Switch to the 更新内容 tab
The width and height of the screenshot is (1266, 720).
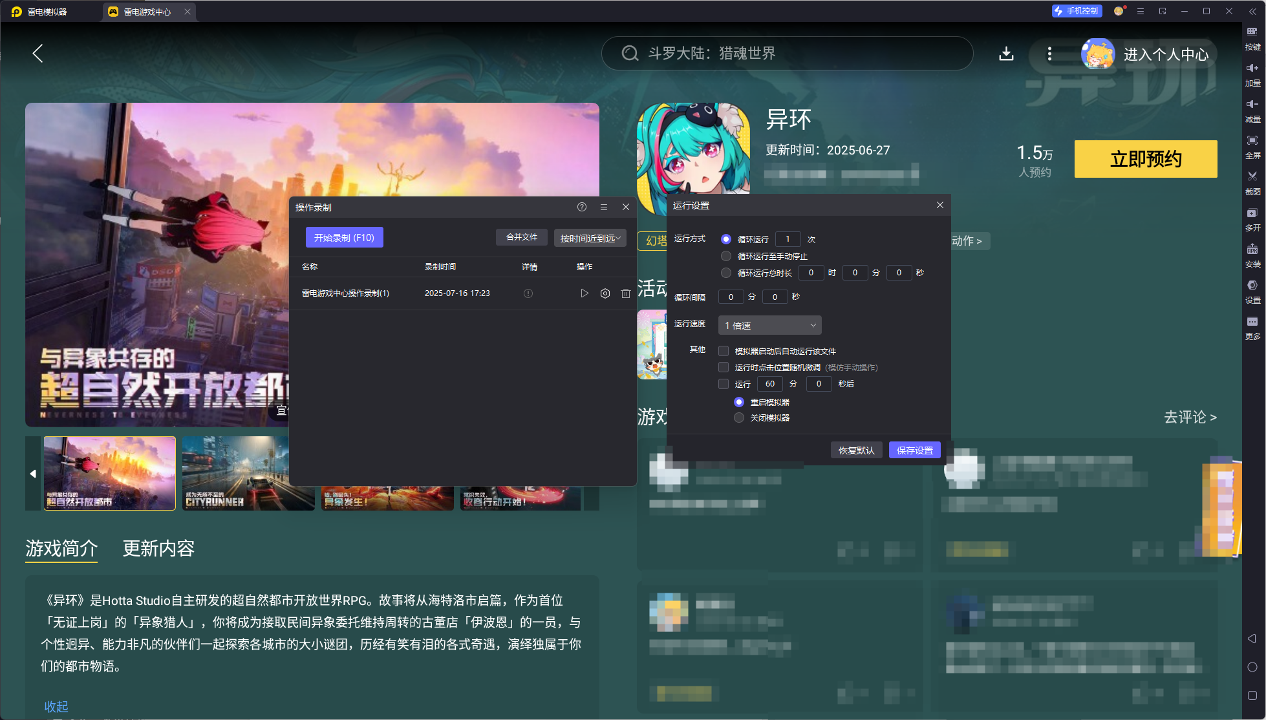[159, 549]
